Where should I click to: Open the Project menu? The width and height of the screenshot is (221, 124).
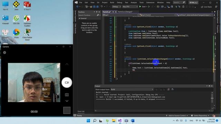click(105, 2)
